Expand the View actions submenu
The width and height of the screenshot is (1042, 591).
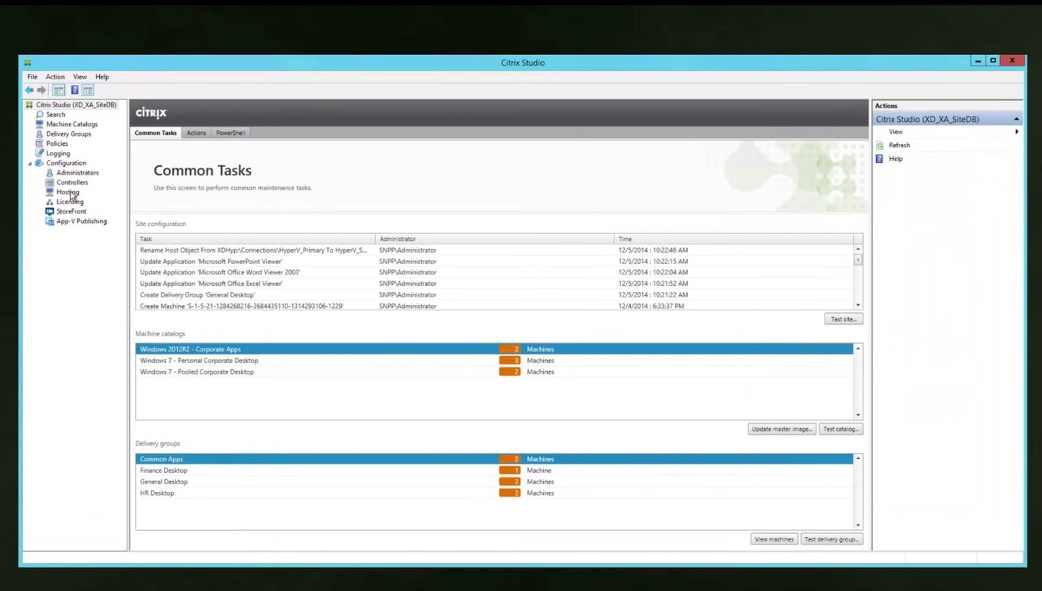(x=1017, y=131)
